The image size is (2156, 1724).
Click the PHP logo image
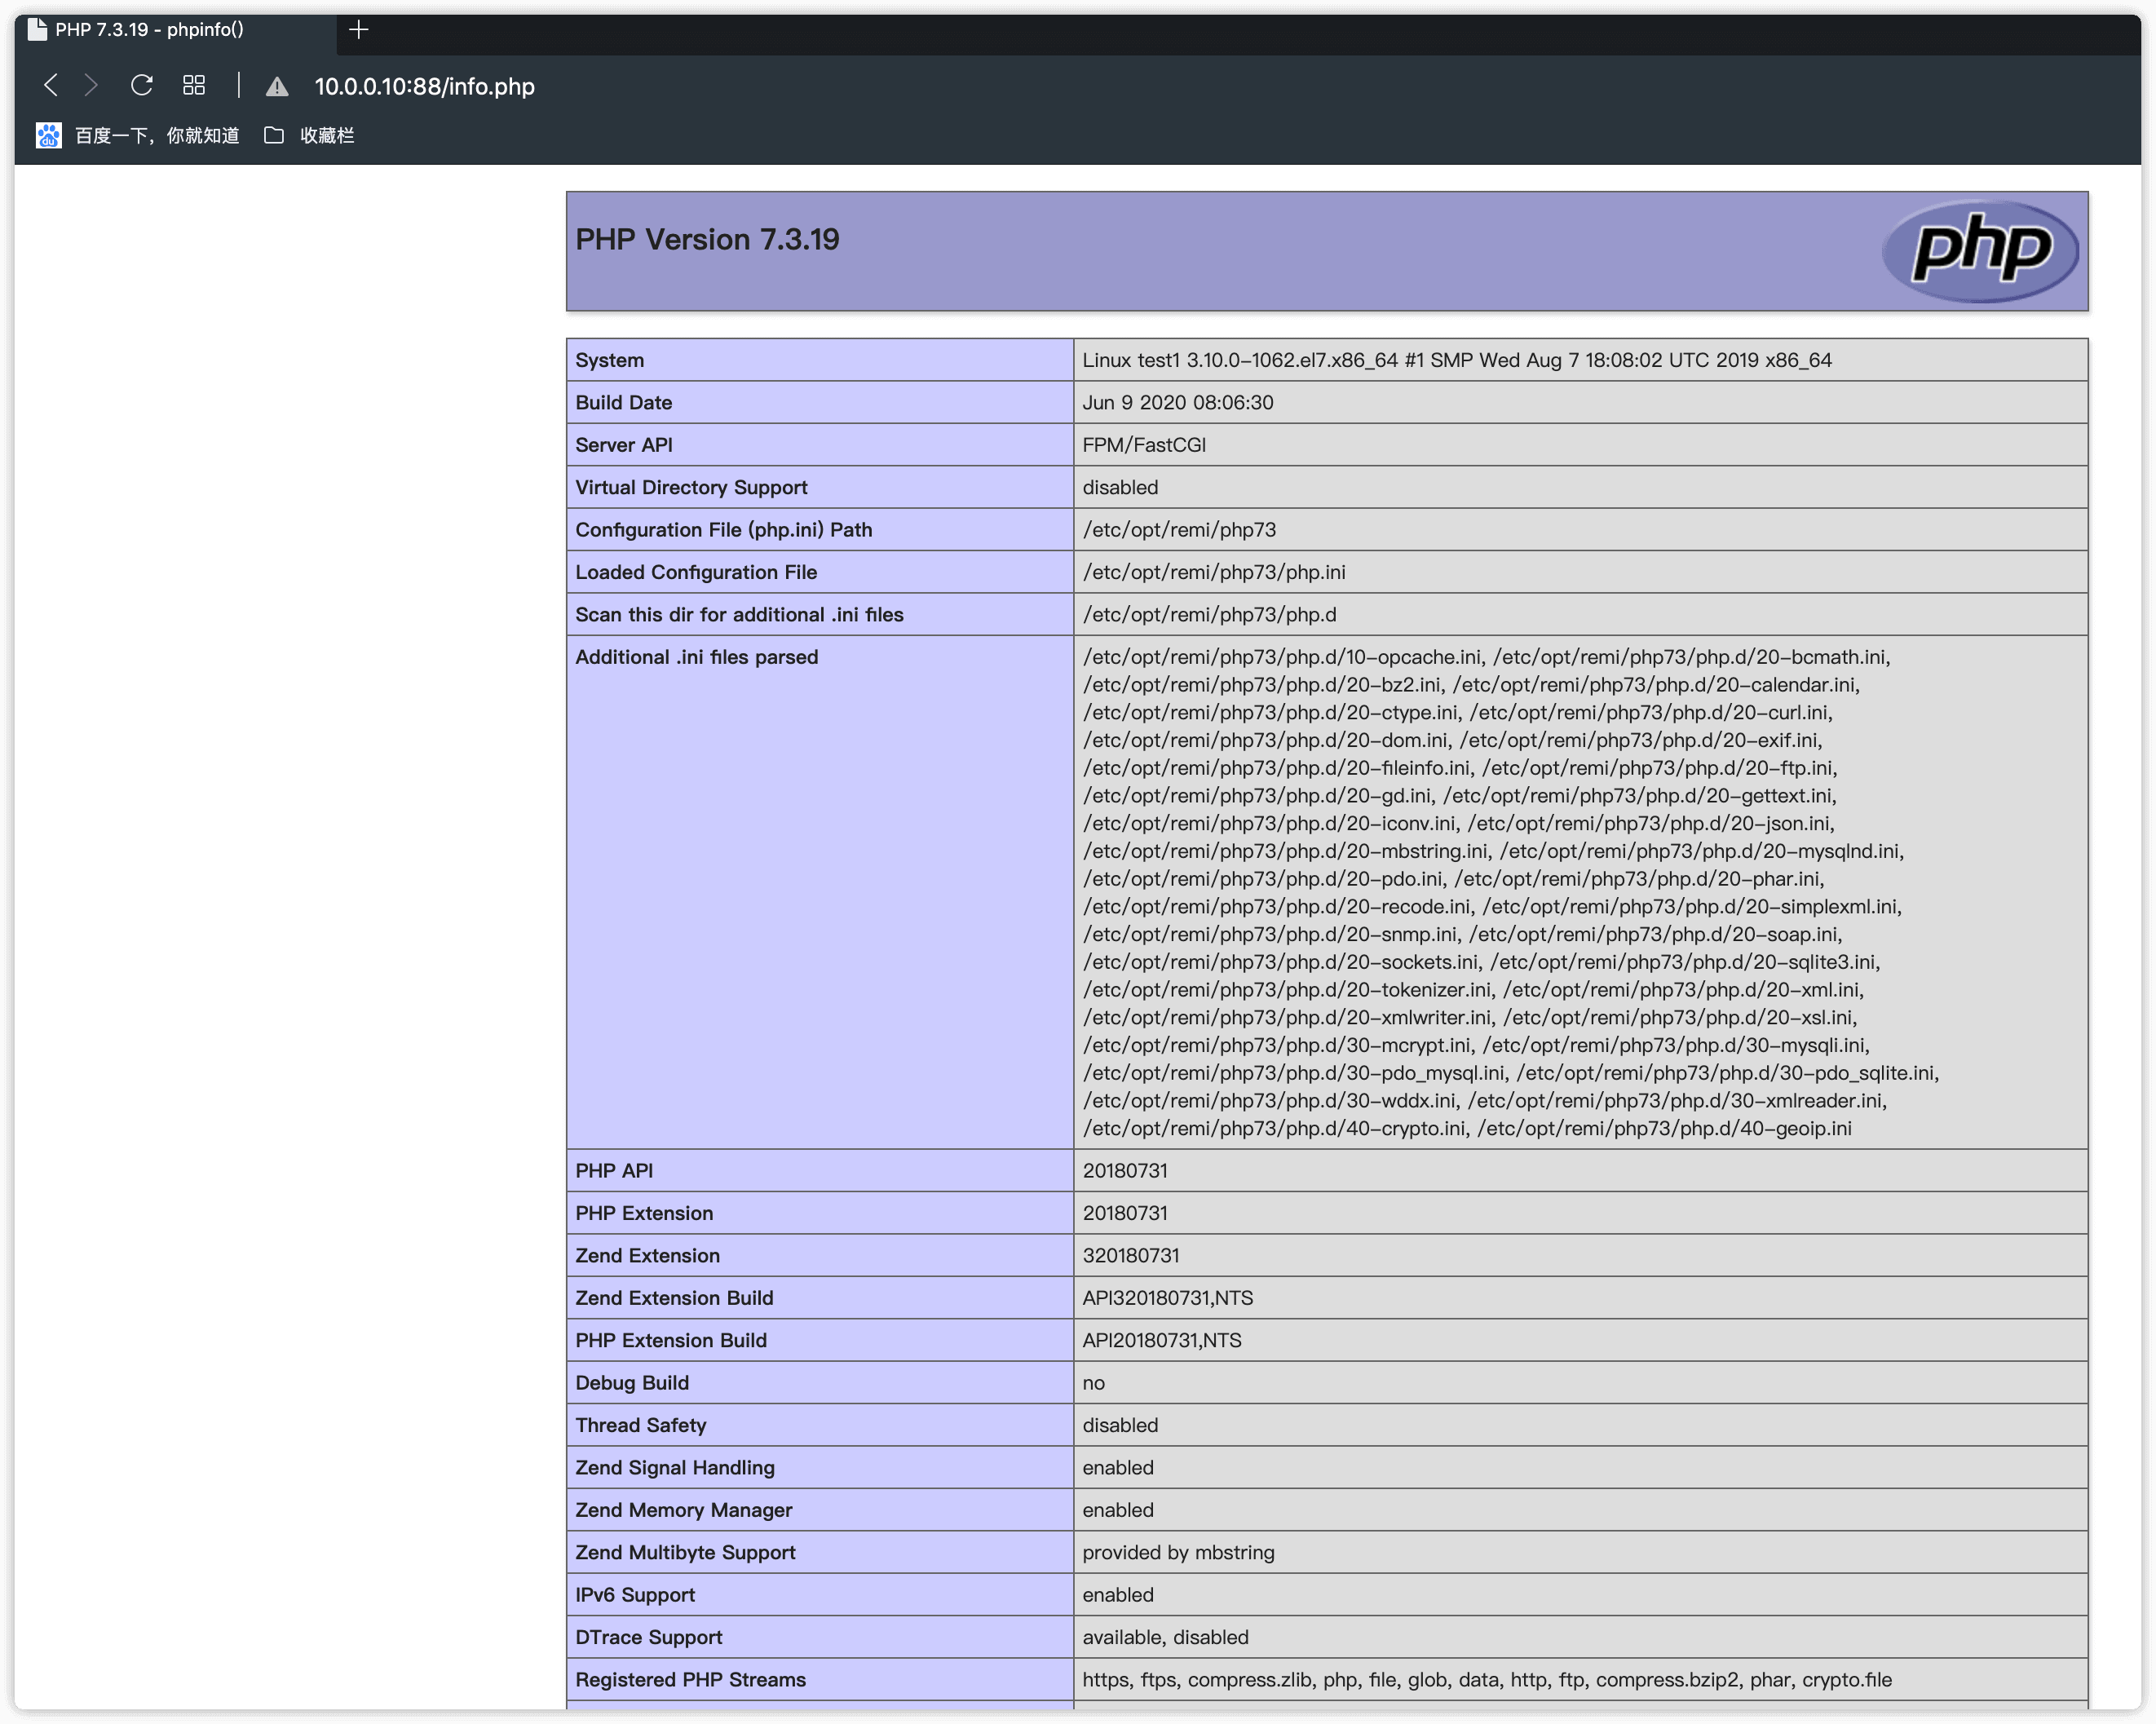point(1979,250)
